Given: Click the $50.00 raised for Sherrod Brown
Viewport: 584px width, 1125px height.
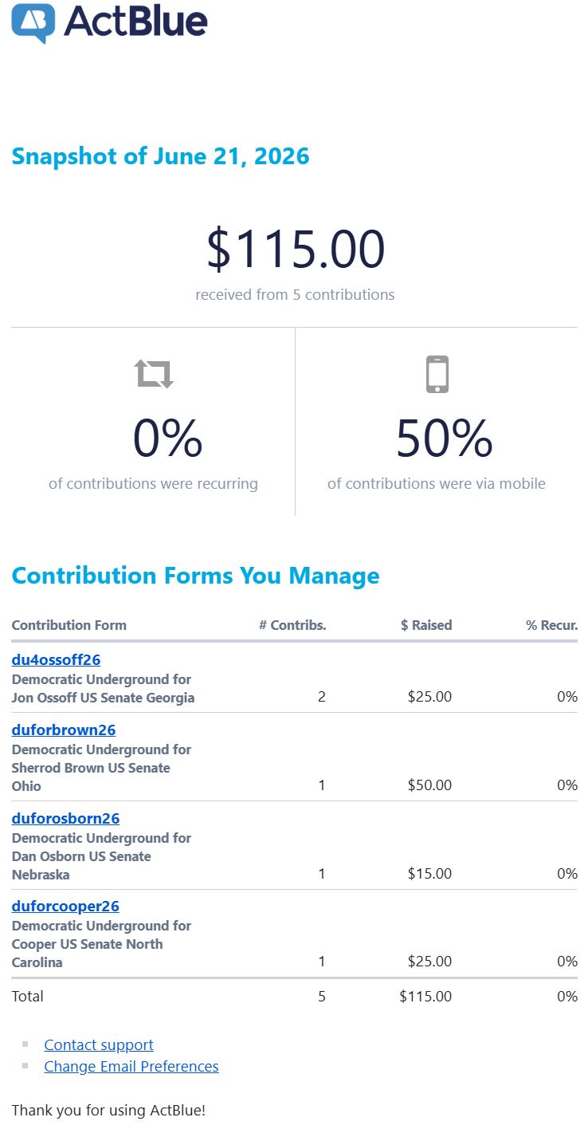Looking at the screenshot, I should [x=429, y=785].
